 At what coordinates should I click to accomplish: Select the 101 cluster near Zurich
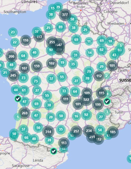pyautogui.click(x=112, y=66)
